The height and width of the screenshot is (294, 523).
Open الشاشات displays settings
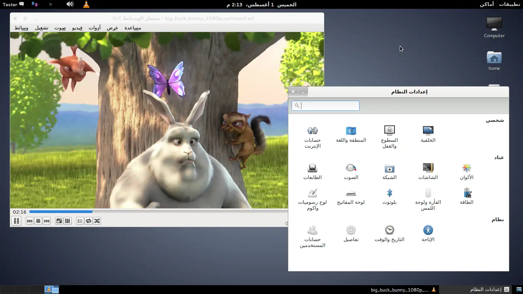point(428,171)
